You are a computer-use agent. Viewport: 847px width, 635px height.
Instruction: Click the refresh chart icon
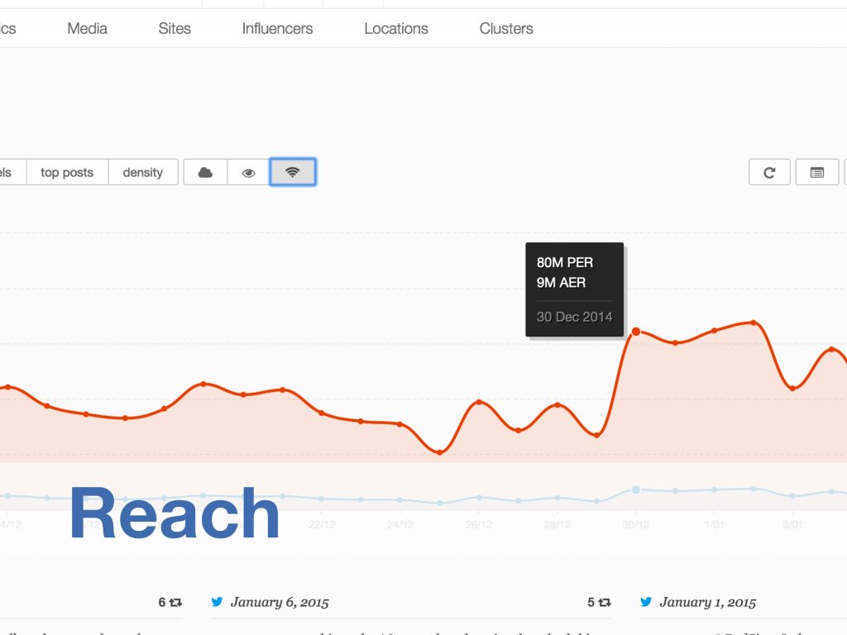coord(769,172)
